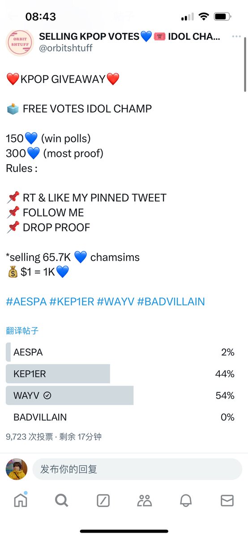The width and height of the screenshot is (248, 538).
Task: Open the three-dot post options menu
Action: tap(236, 37)
